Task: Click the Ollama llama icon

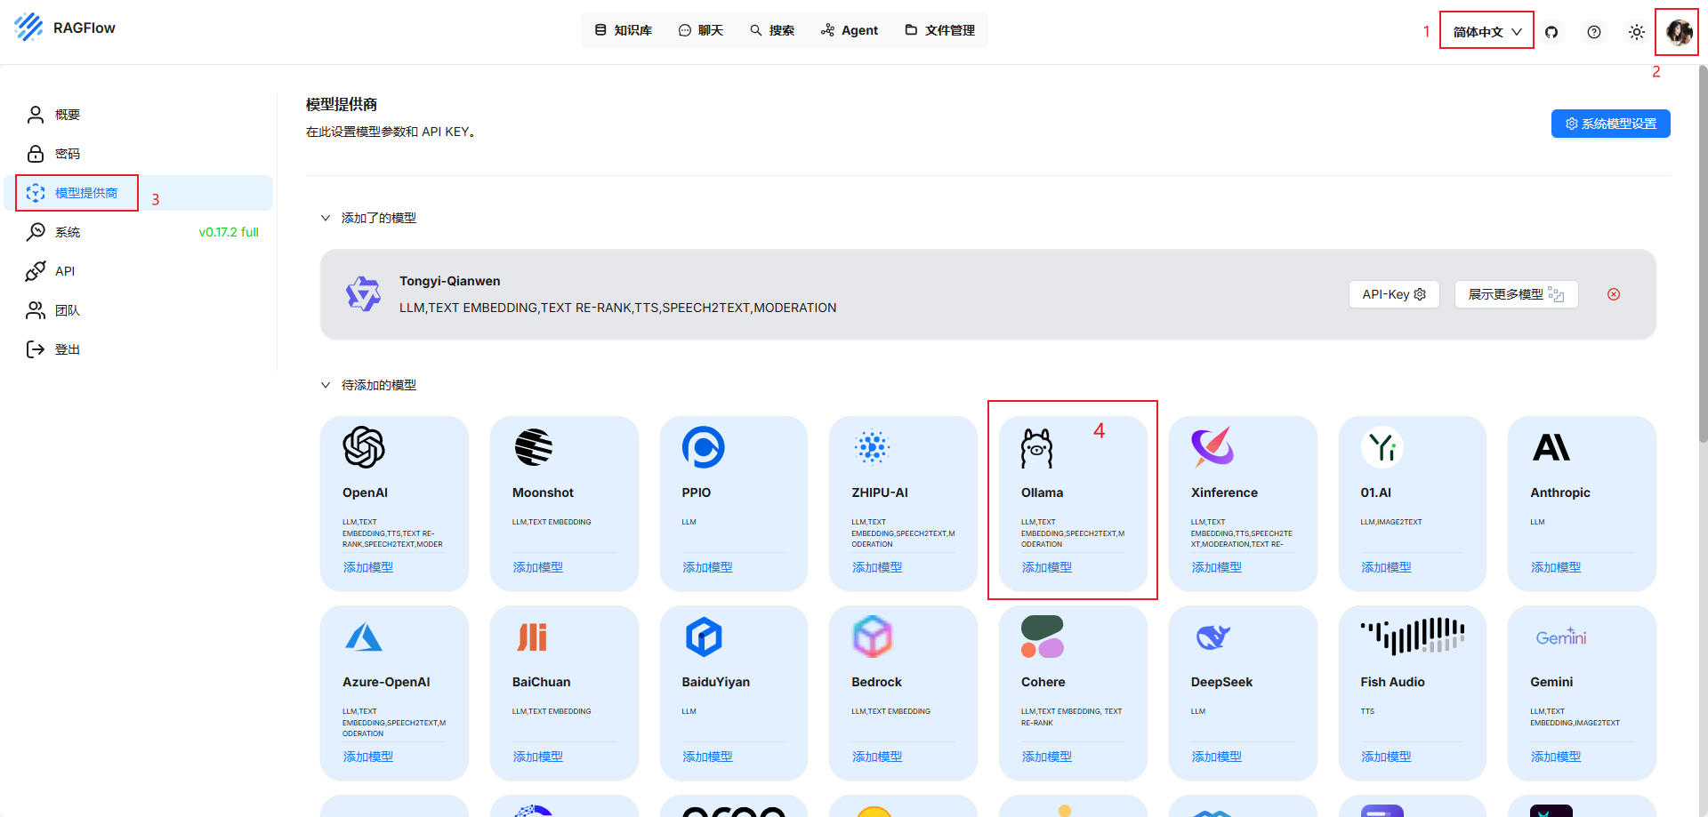Action: coord(1037,448)
